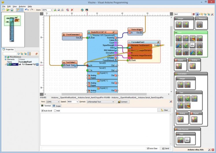The image size is (216, 153).
Task: Click the Connect button
Action: point(122,102)
